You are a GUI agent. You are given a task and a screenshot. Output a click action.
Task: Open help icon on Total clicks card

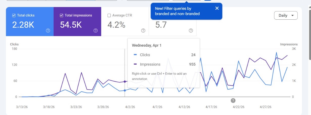[x=48, y=31]
